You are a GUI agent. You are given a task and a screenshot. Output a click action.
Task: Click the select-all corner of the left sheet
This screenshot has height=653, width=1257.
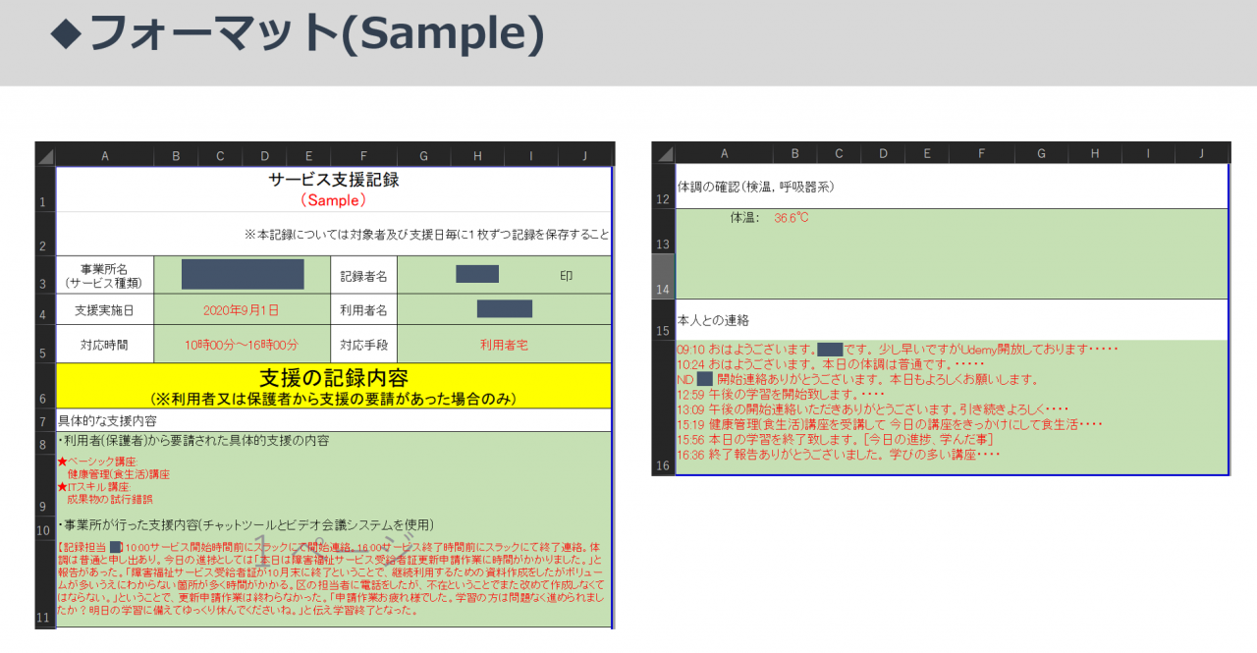pos(45,155)
